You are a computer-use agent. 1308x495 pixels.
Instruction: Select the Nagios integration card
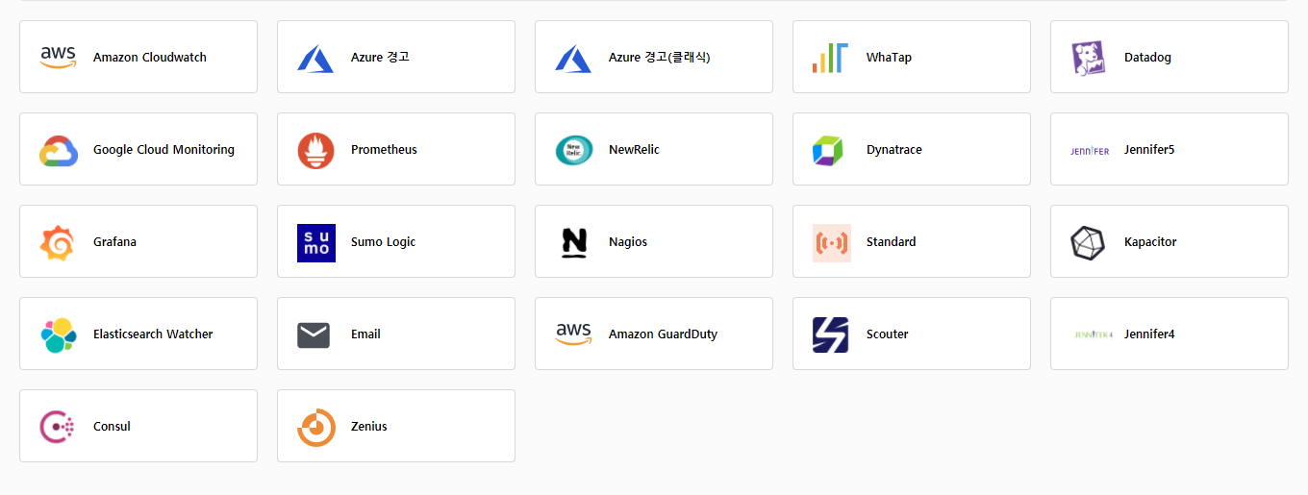pyautogui.click(x=654, y=241)
